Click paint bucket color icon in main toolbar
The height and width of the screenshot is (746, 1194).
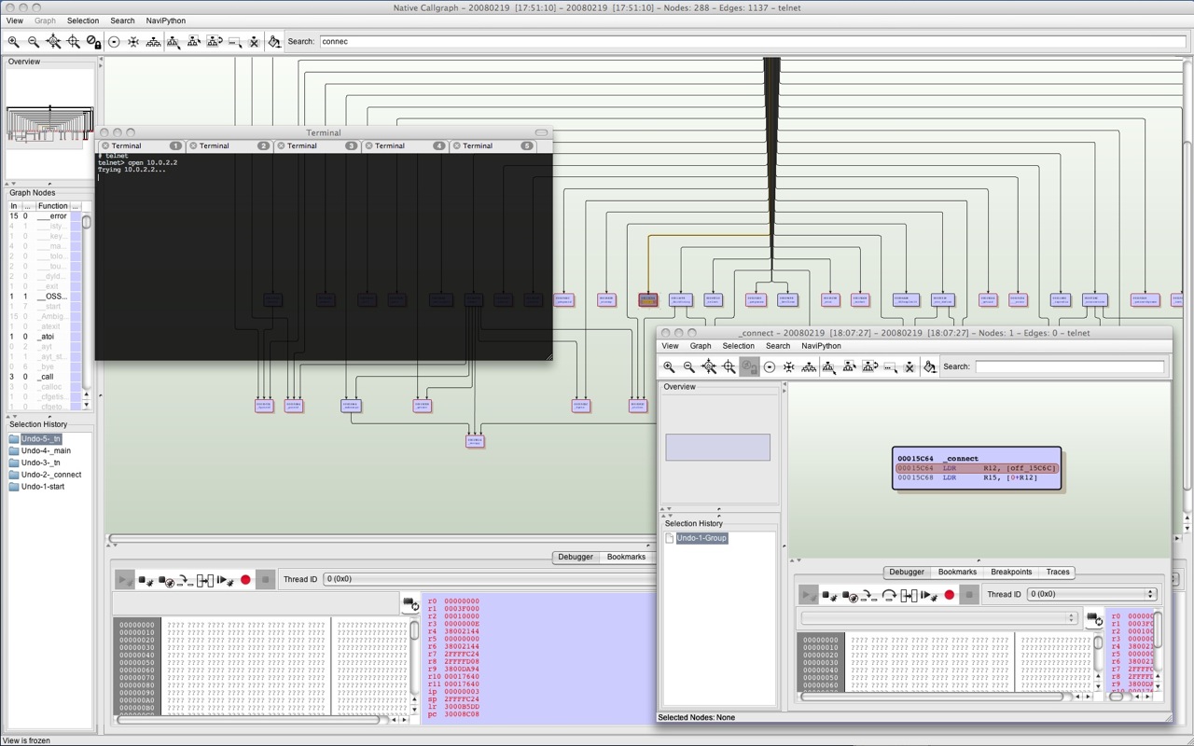point(274,41)
